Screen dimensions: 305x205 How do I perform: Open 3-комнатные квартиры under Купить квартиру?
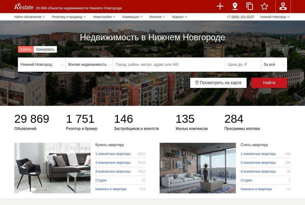click(113, 171)
